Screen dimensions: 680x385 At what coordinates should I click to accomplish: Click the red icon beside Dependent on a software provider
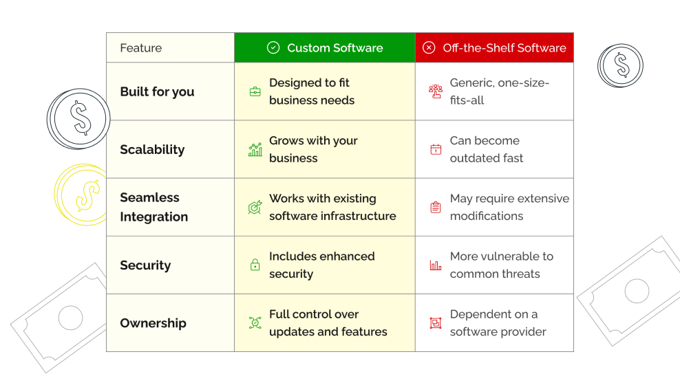tap(436, 322)
